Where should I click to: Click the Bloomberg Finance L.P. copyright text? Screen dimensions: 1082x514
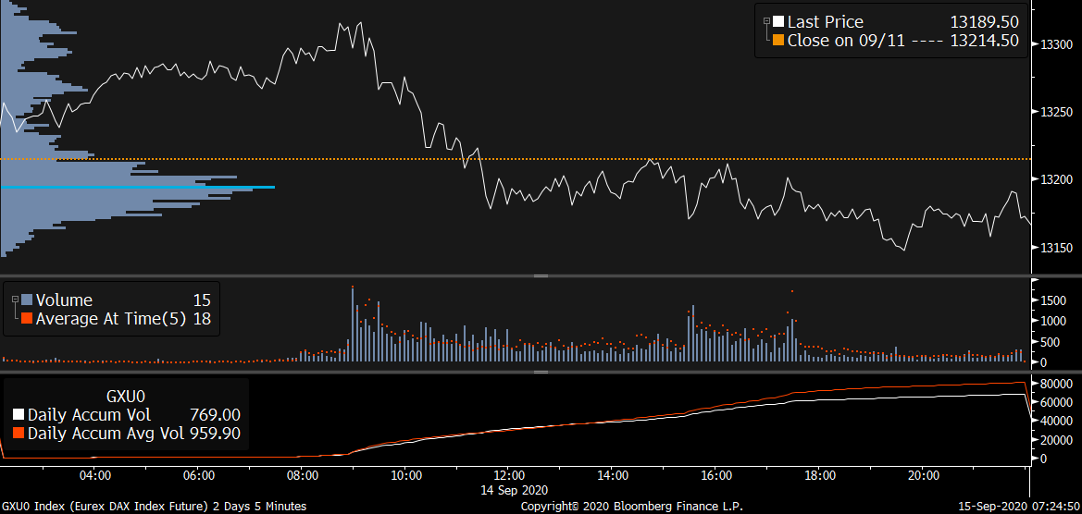(632, 507)
